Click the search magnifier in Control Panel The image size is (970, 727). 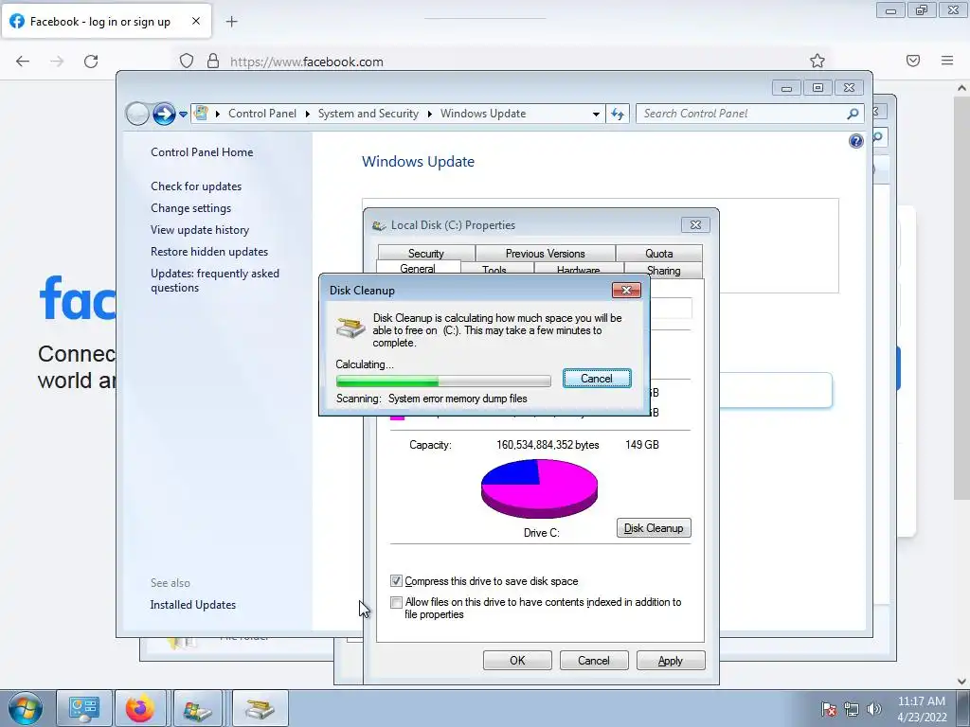pyautogui.click(x=853, y=114)
